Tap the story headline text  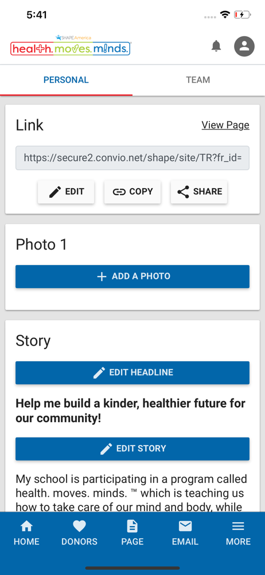(130, 411)
